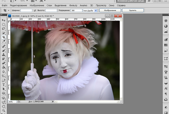
Task: Select the Move tool
Action: (4, 20)
